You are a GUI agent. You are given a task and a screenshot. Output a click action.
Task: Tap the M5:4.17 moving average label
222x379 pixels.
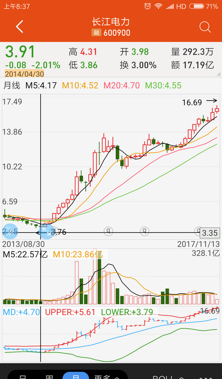tap(41, 85)
